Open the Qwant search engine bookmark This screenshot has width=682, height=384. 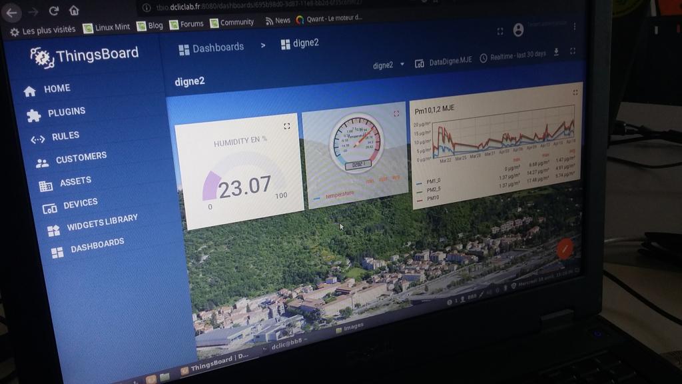(329, 19)
